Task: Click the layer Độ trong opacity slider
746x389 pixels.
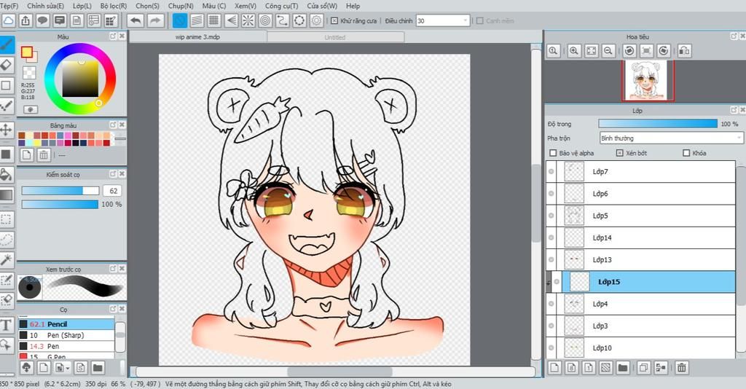Action: click(658, 124)
